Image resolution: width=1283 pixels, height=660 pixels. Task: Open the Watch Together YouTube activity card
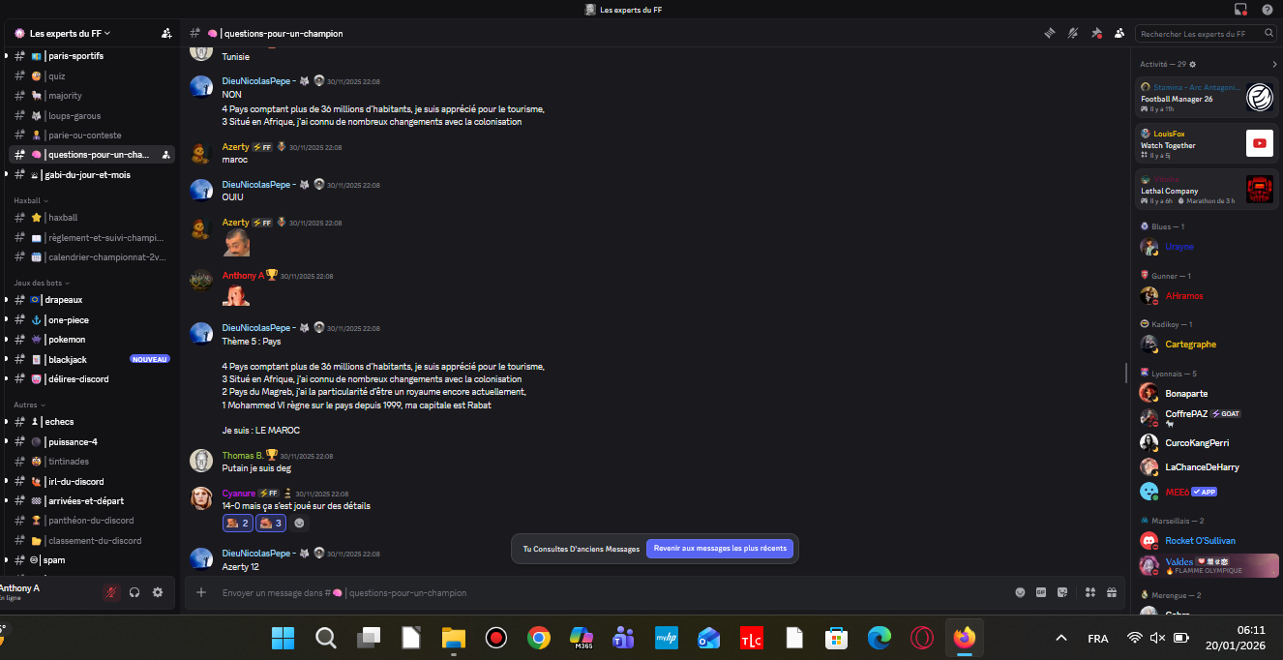(x=1208, y=144)
